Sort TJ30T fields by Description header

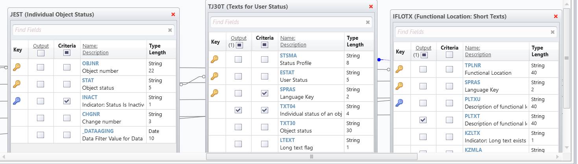293,45
